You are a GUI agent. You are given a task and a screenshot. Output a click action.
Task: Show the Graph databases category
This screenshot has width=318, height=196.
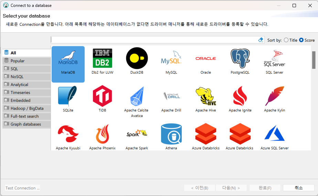coord(26,124)
